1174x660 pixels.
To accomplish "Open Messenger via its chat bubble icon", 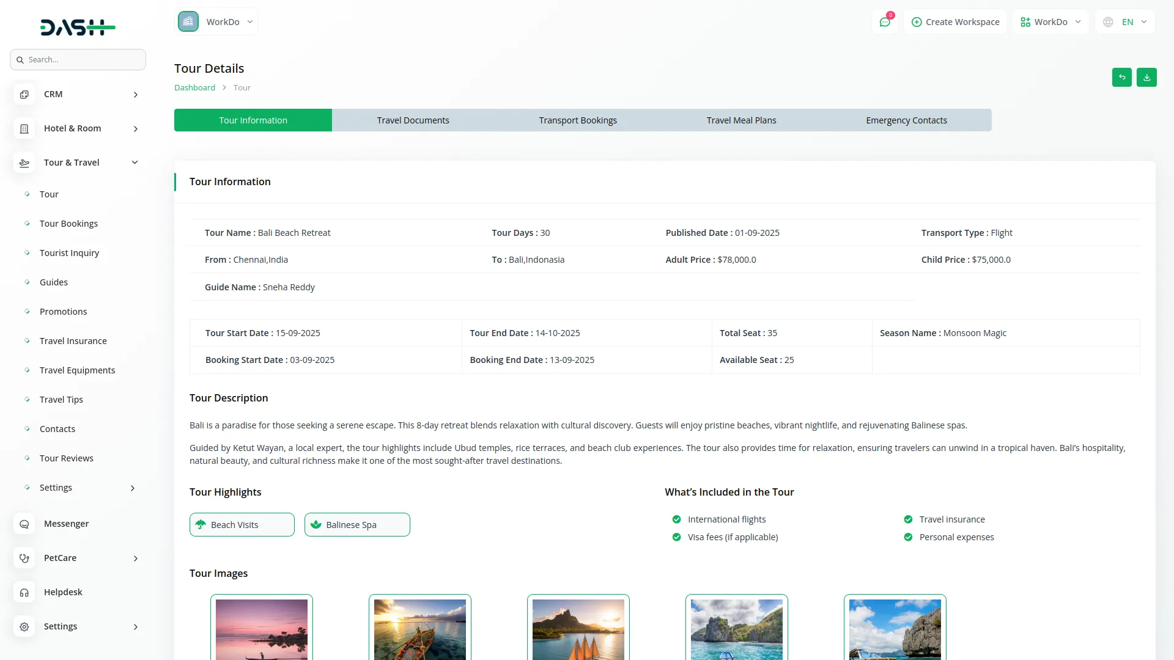I will 24,524.
